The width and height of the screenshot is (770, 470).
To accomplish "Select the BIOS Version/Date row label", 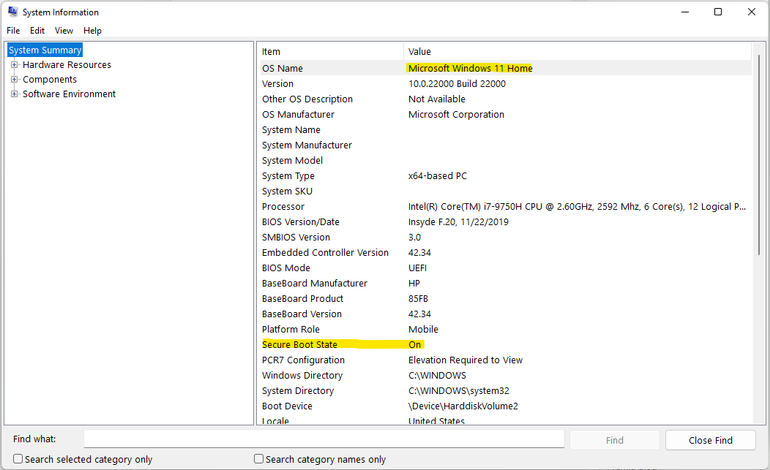I will (x=301, y=221).
